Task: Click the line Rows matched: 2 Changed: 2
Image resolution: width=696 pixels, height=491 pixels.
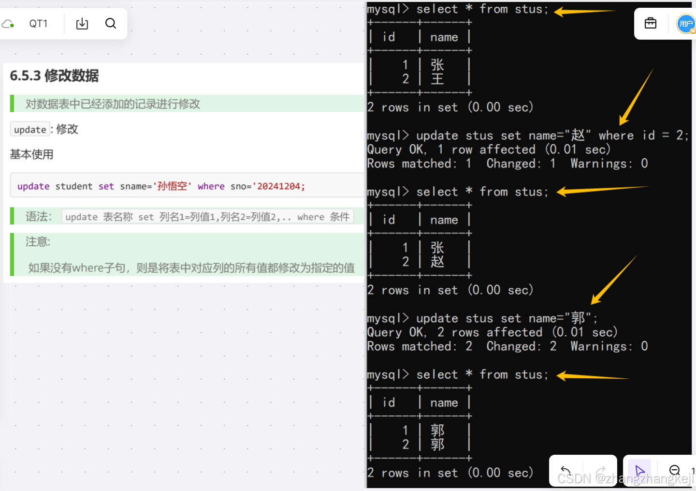Action: tap(507, 346)
